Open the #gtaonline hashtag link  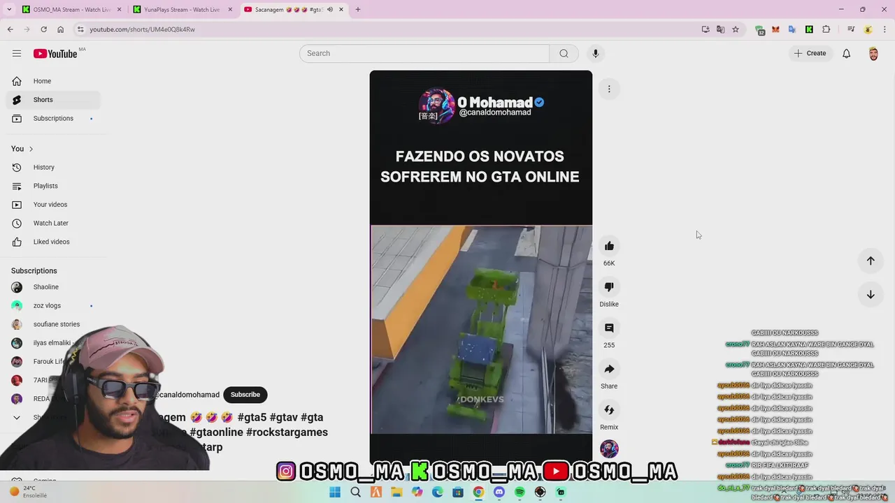click(216, 432)
